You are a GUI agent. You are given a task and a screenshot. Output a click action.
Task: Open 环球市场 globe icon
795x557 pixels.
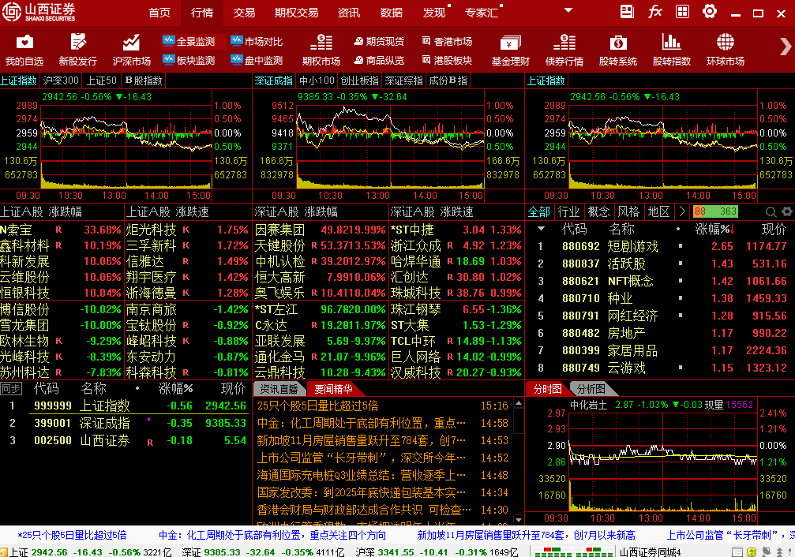(x=726, y=50)
